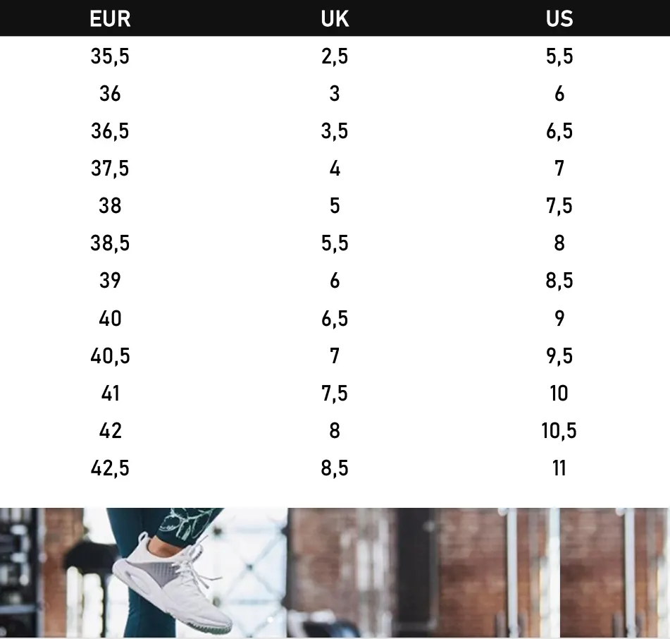This screenshot has height=639, width=670.
Task: Click the UK column header
Action: click(335, 18)
